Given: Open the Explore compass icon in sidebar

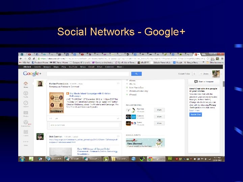Looking at the screenshot, I should 26,103.
